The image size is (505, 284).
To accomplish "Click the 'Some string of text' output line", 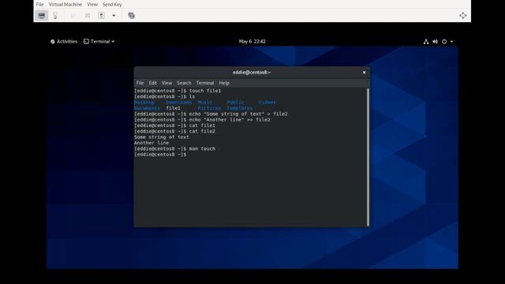I will click(162, 137).
